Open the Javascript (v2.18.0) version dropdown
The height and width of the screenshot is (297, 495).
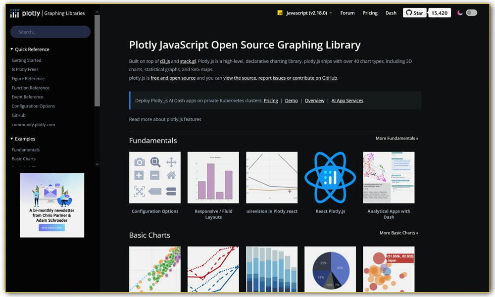click(x=306, y=13)
